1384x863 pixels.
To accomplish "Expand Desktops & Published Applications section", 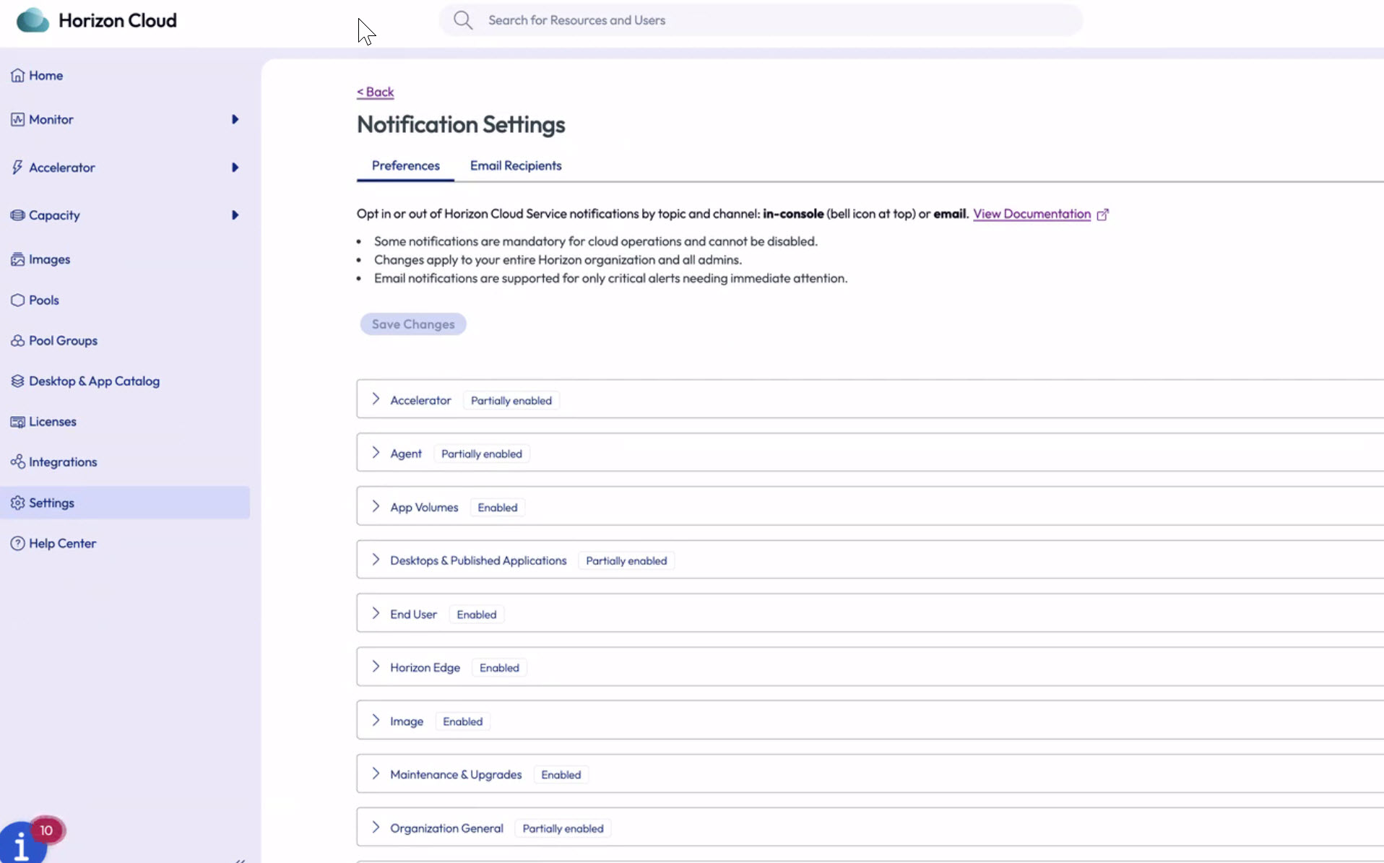I will (x=376, y=560).
